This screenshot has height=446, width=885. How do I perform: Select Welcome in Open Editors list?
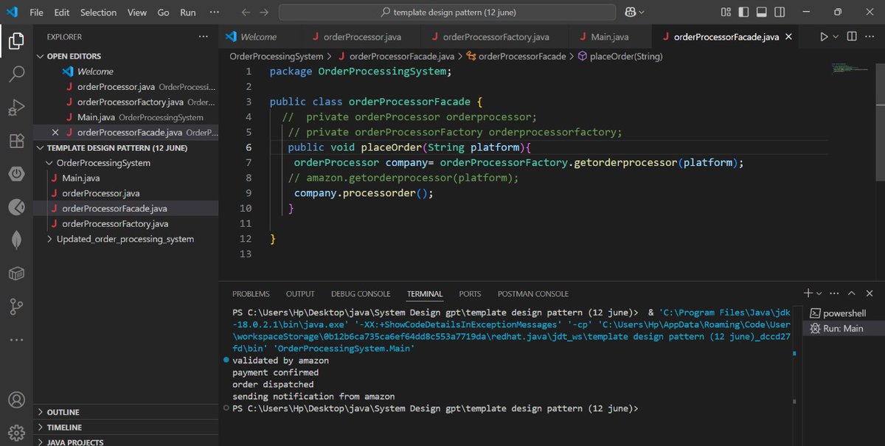[x=95, y=72]
